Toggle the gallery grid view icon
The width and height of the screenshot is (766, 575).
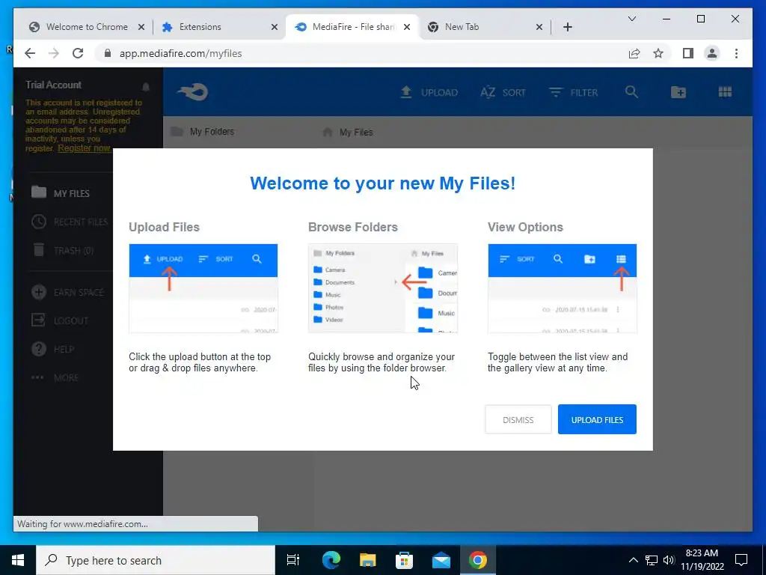(725, 92)
